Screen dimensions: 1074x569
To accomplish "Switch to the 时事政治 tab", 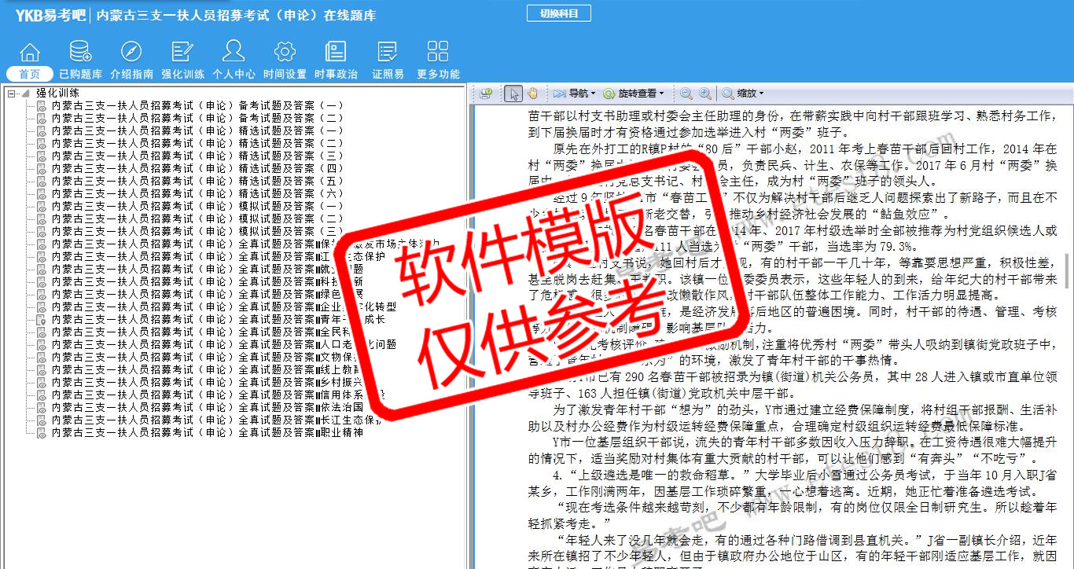I will (336, 74).
